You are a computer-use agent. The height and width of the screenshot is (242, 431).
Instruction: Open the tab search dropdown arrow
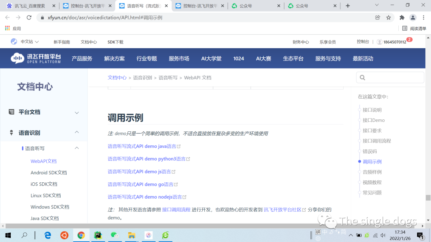tap(377, 5)
